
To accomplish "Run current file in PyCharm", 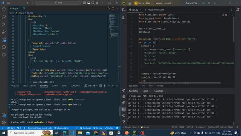I will click(203, 3).
